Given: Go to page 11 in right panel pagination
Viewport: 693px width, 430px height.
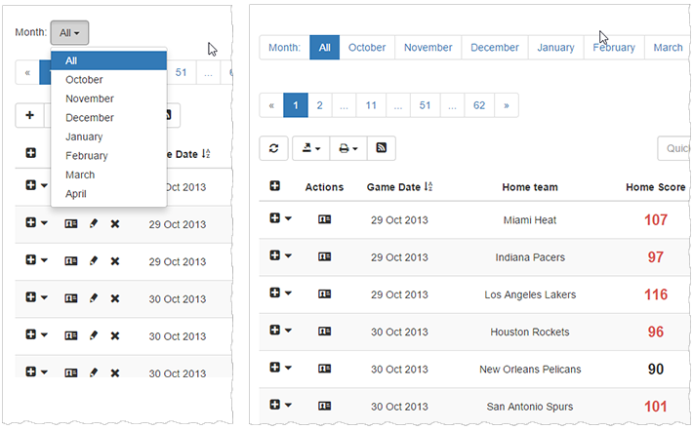Looking at the screenshot, I should point(371,105).
